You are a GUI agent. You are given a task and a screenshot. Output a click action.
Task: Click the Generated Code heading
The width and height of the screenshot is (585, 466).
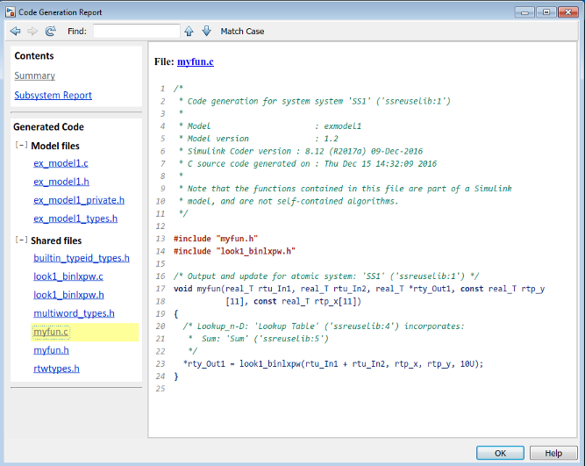(48, 127)
